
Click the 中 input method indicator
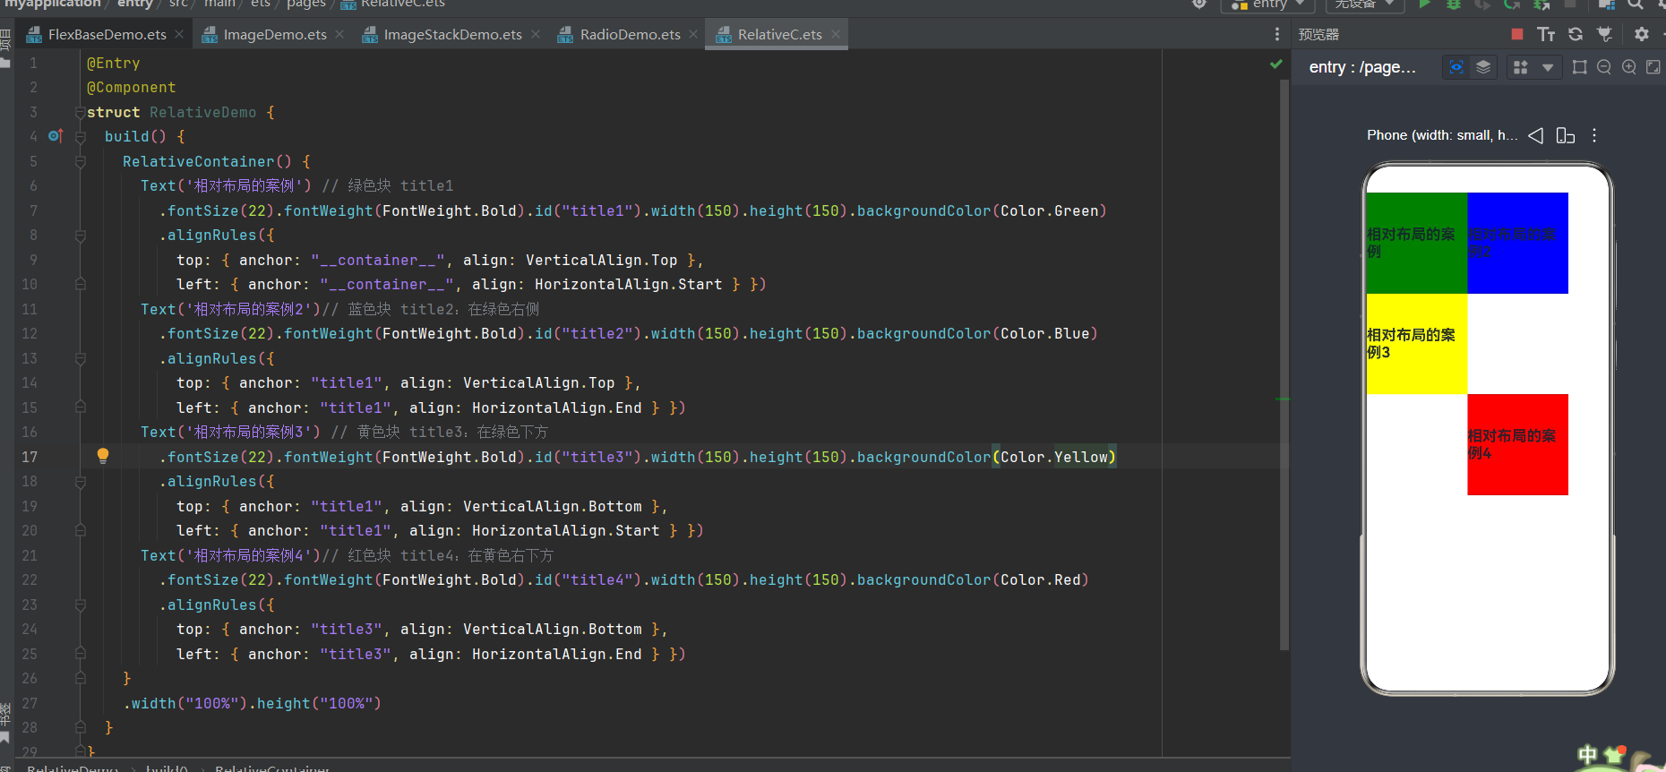click(x=1587, y=756)
